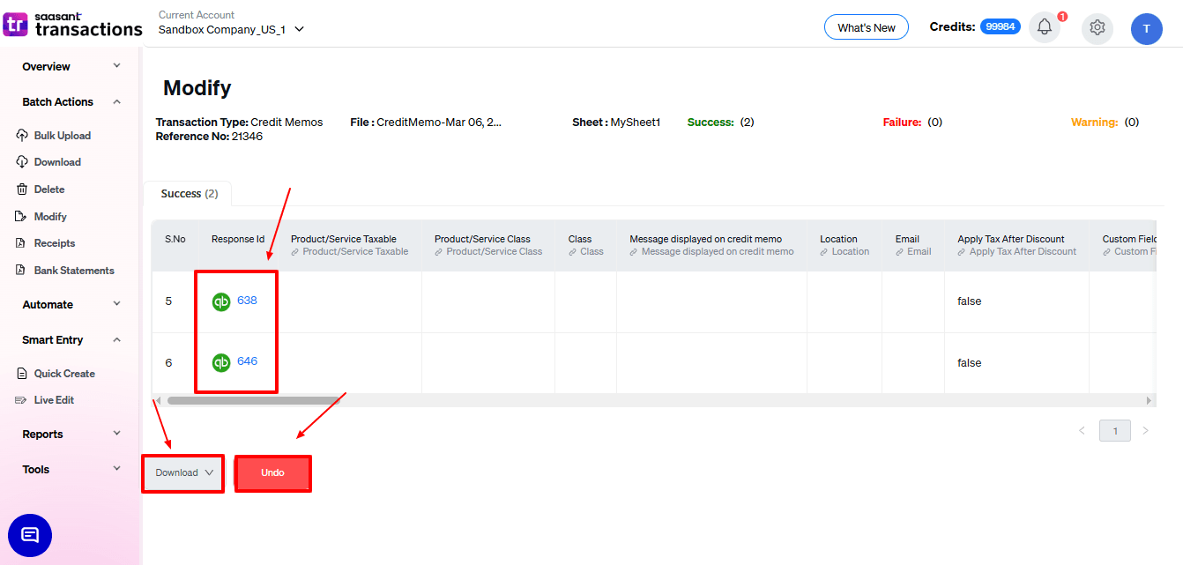Viewport: 1183px width, 565px height.
Task: Open settings via the gear icon
Action: [x=1097, y=27]
